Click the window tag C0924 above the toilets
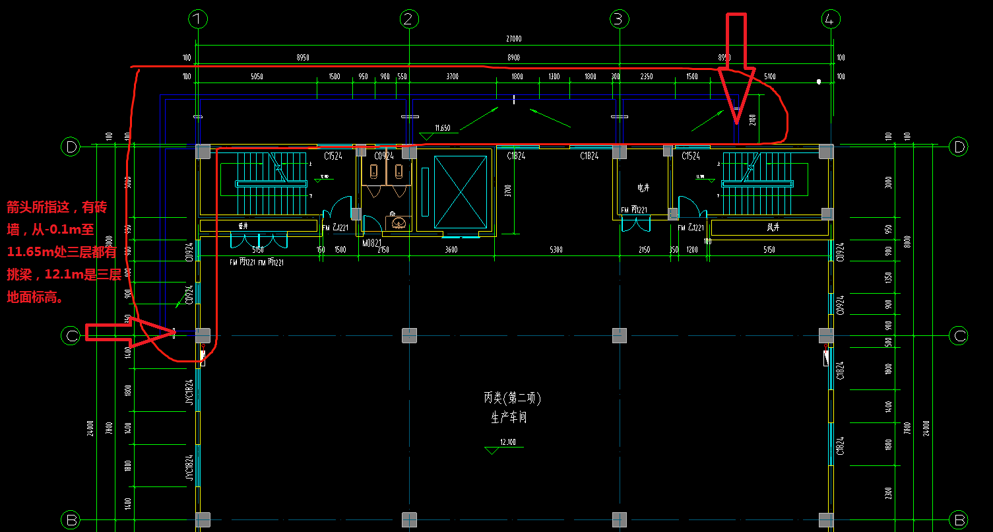Viewport: 993px width, 532px height. tap(384, 156)
